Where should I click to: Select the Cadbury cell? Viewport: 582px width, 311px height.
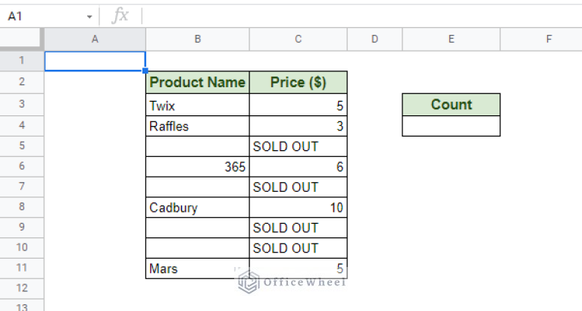[x=198, y=207]
